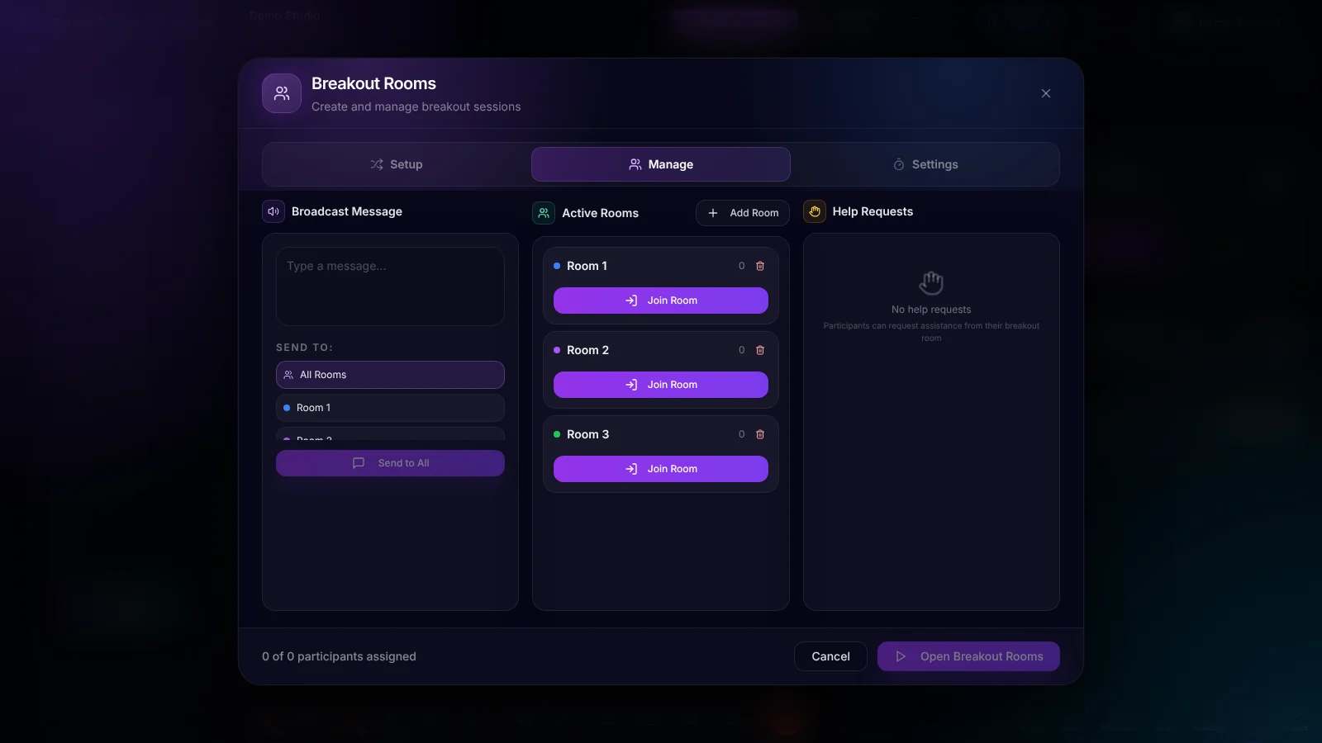Click the SEND TO label

[x=304, y=348]
